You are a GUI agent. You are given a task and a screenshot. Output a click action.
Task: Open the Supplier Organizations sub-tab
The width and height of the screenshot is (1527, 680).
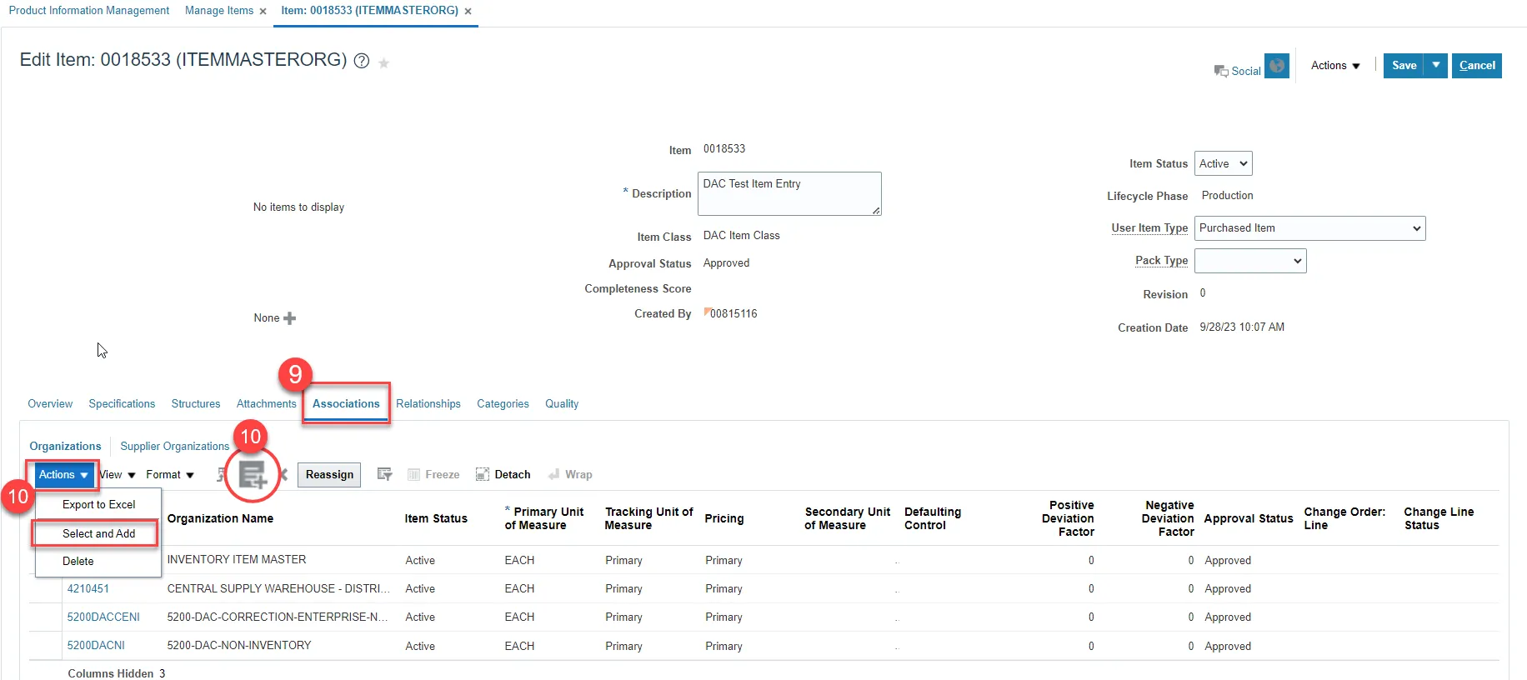174,447
